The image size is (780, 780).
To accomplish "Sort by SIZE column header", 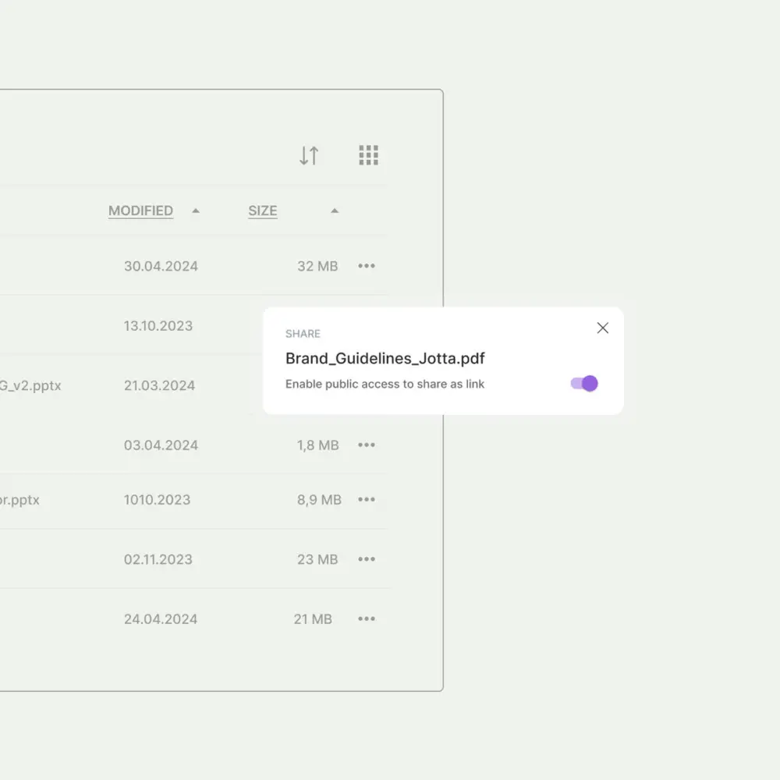I will [x=263, y=211].
